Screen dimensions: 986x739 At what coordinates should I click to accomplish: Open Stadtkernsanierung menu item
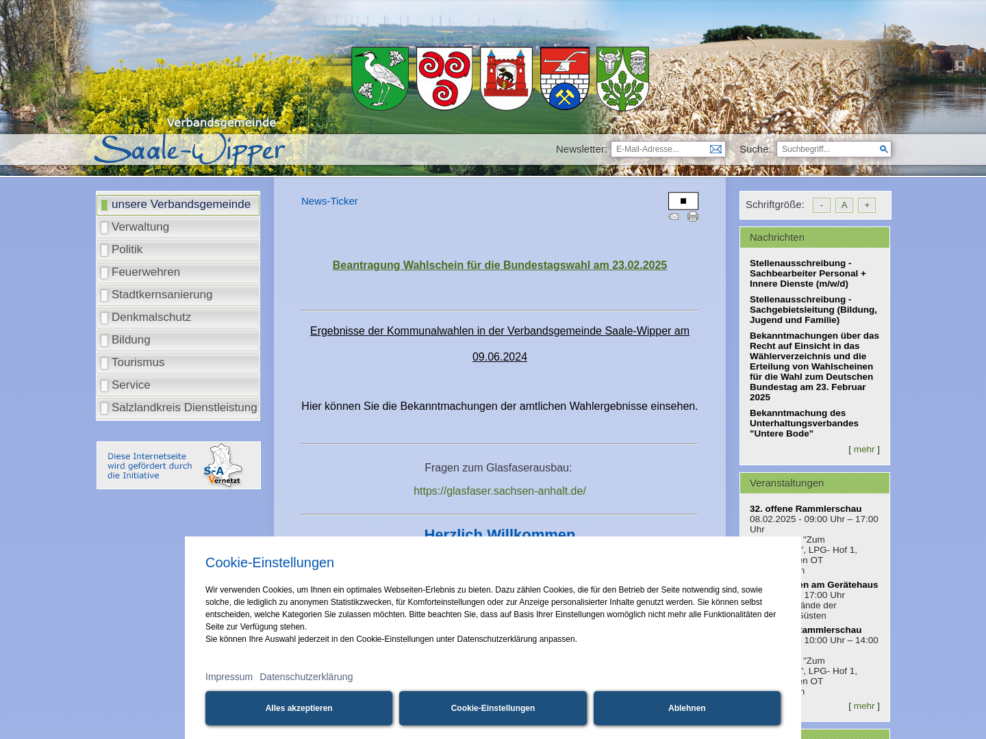coord(178,295)
